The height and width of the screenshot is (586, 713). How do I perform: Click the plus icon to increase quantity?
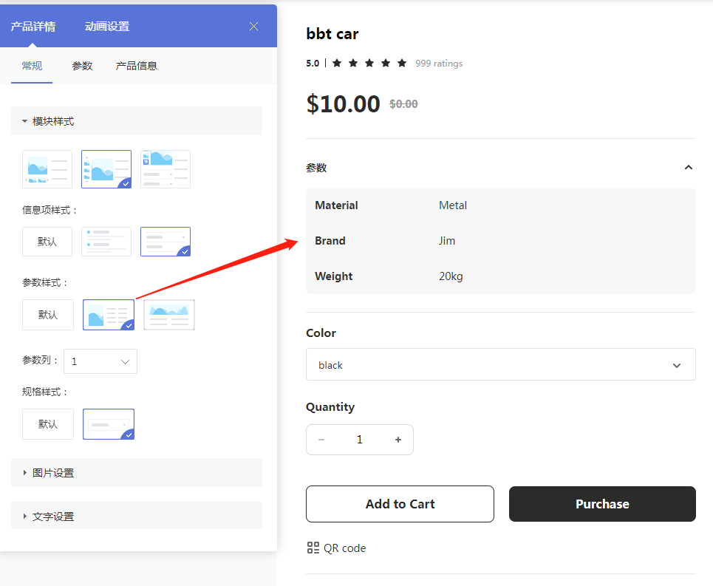[x=398, y=440]
